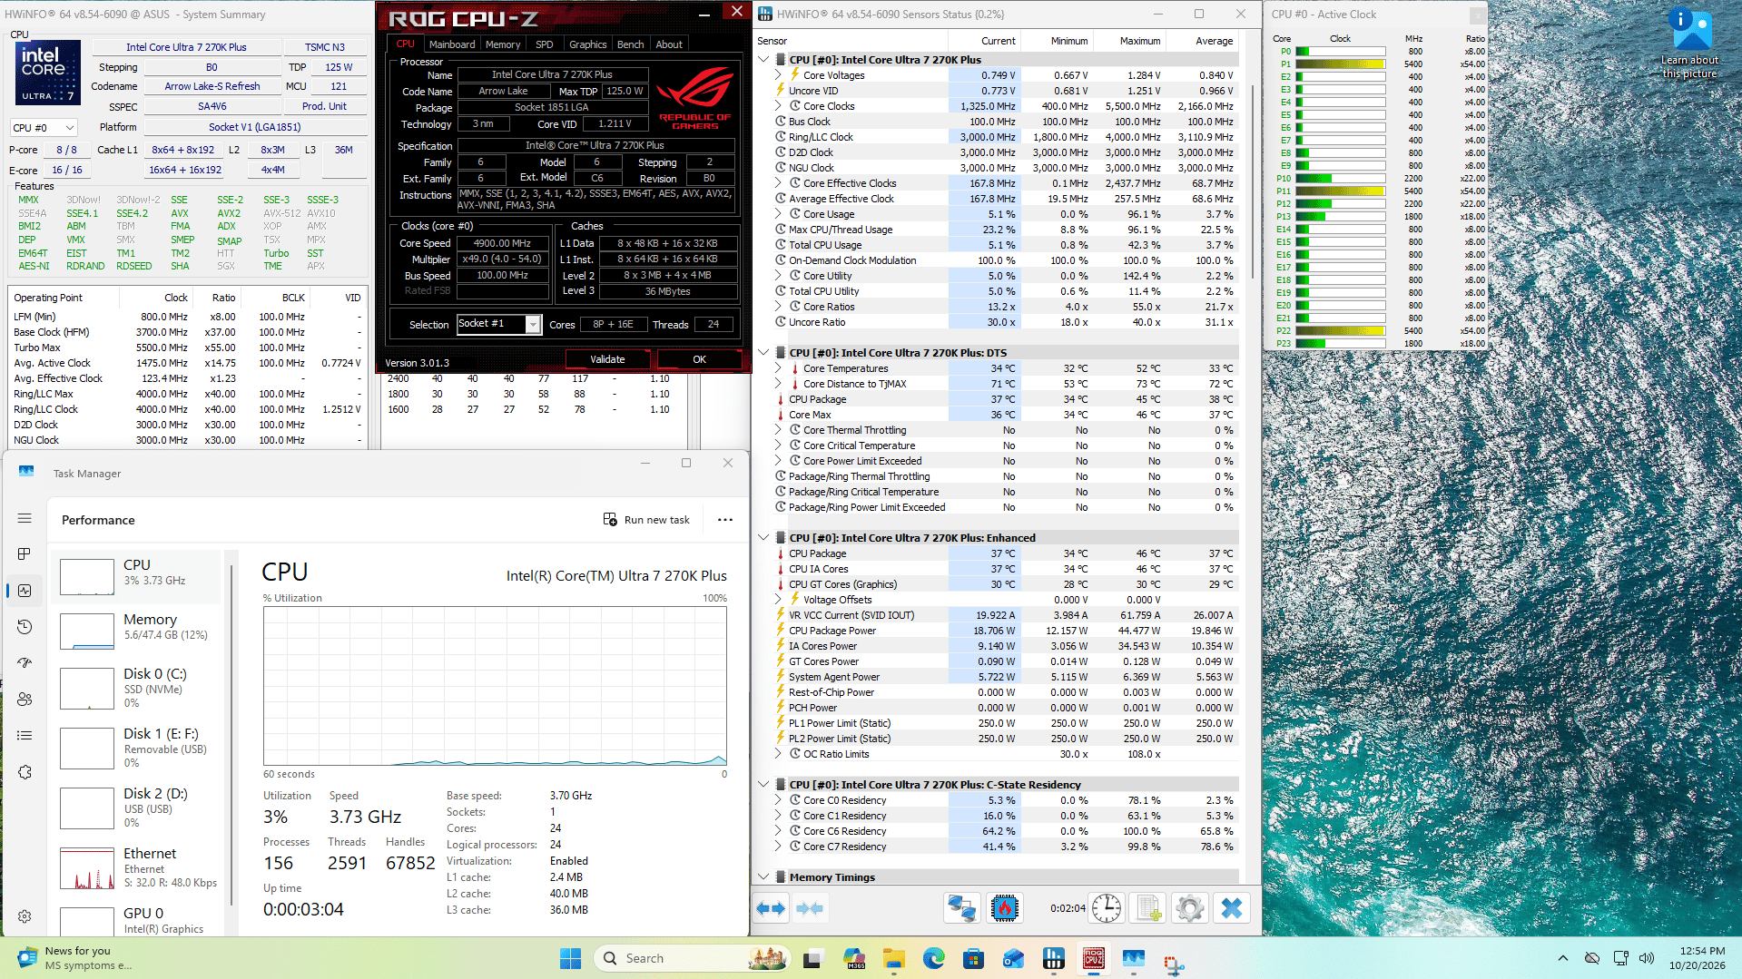
Task: Open Graphics tab in CPU-Z
Action: [588, 44]
